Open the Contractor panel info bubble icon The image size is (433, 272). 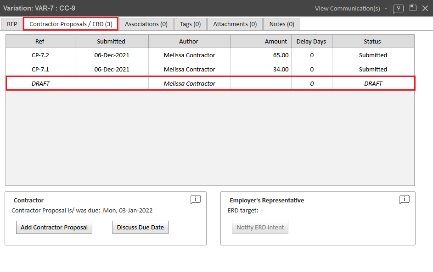pos(196,200)
